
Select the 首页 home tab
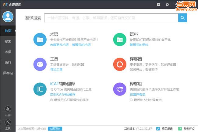[x=8, y=31]
